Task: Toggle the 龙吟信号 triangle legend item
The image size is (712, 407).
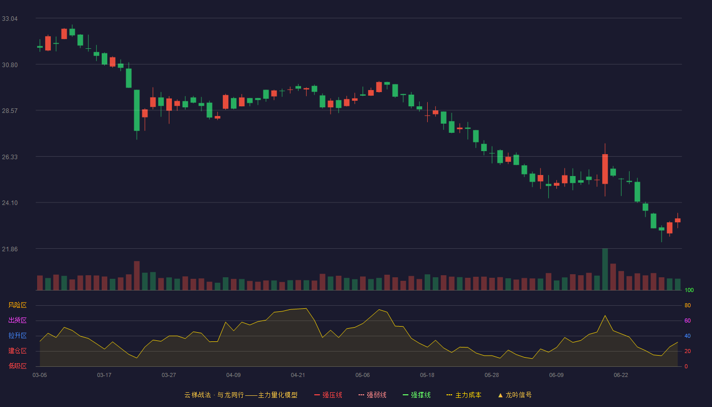Action: [515, 395]
